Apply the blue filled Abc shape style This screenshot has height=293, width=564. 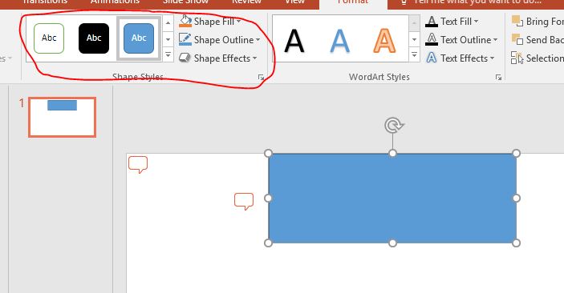139,38
